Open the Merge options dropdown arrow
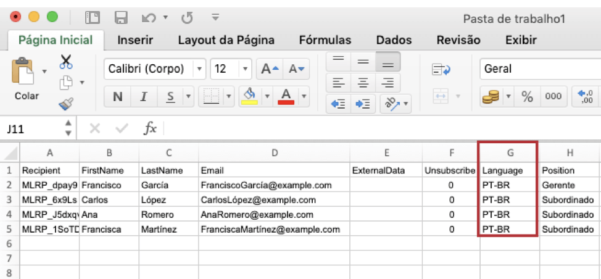 [458, 96]
